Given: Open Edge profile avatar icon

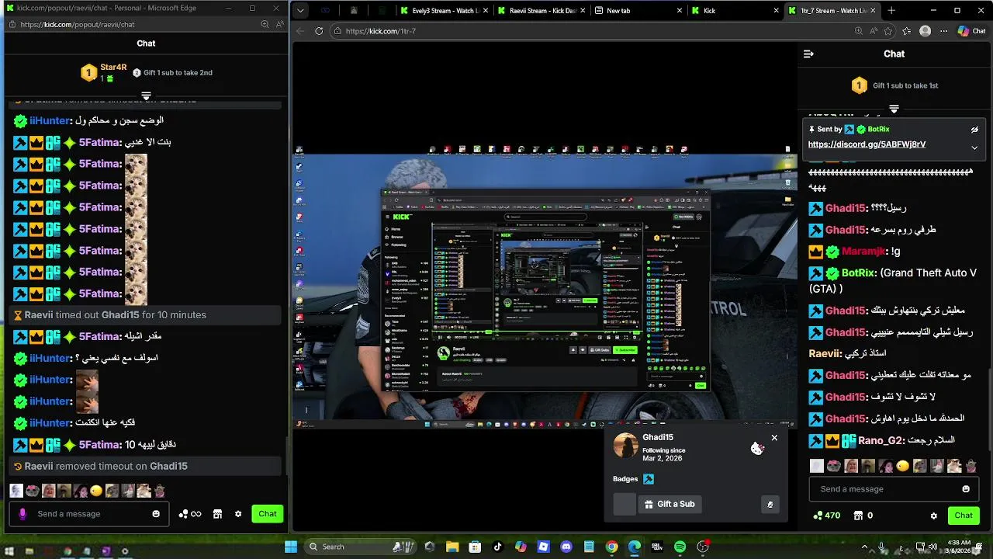Looking at the screenshot, I should 925,31.
